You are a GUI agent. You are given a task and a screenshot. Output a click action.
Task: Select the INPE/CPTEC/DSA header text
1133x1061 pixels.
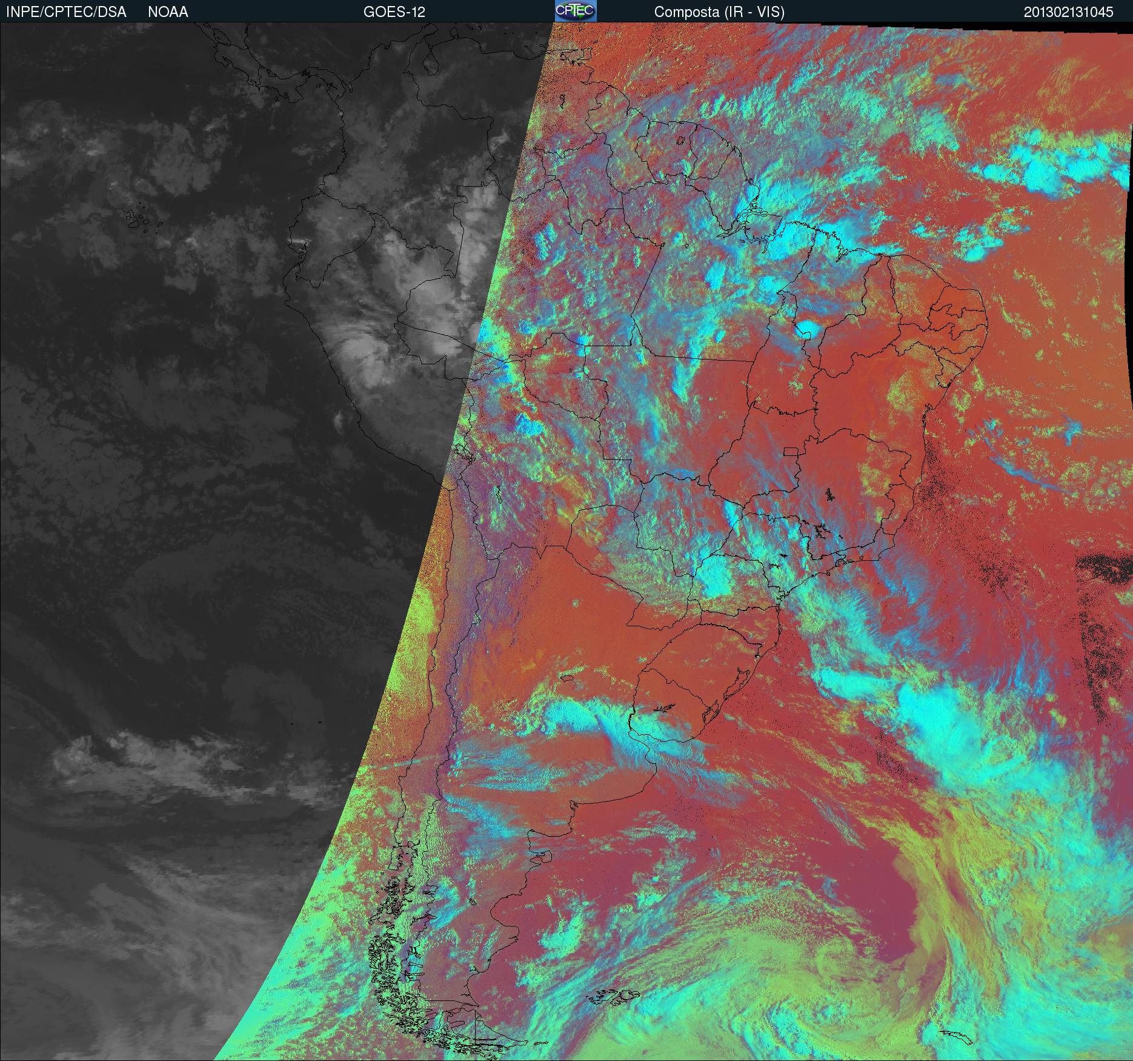[66, 12]
